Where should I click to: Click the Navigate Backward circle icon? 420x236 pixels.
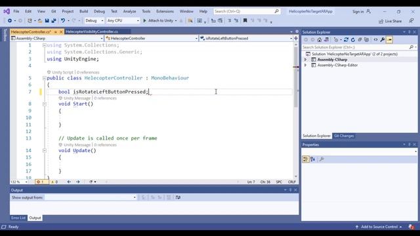(10, 20)
